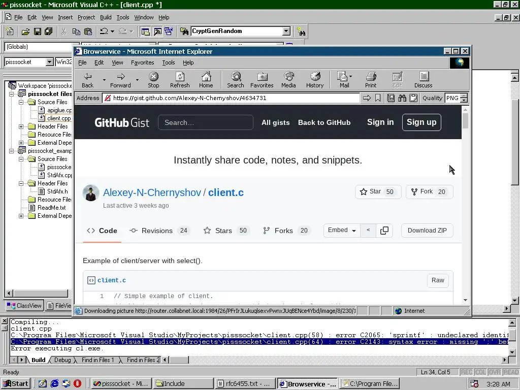Image resolution: width=520 pixels, height=390 pixels.
Task: Click the Search globe button in IE toolbar
Action: tap(236, 80)
